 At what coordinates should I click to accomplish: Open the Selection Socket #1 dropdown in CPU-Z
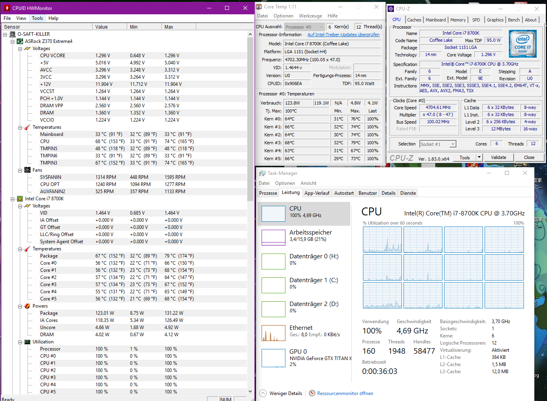438,144
